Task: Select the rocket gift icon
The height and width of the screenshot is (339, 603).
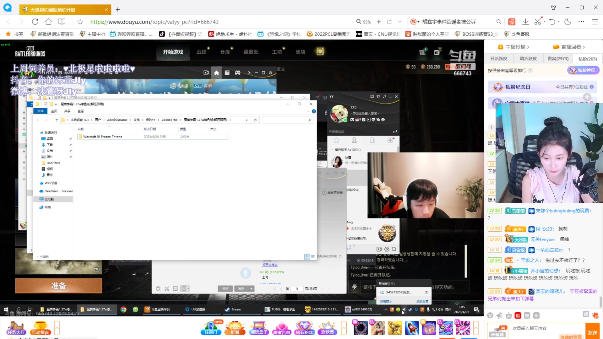Action: tap(412, 328)
